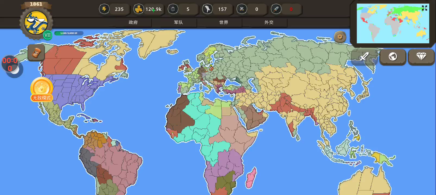Toggle the floating 00:00 timer widget
The height and width of the screenshot is (195, 436).
pyautogui.click(x=11, y=65)
